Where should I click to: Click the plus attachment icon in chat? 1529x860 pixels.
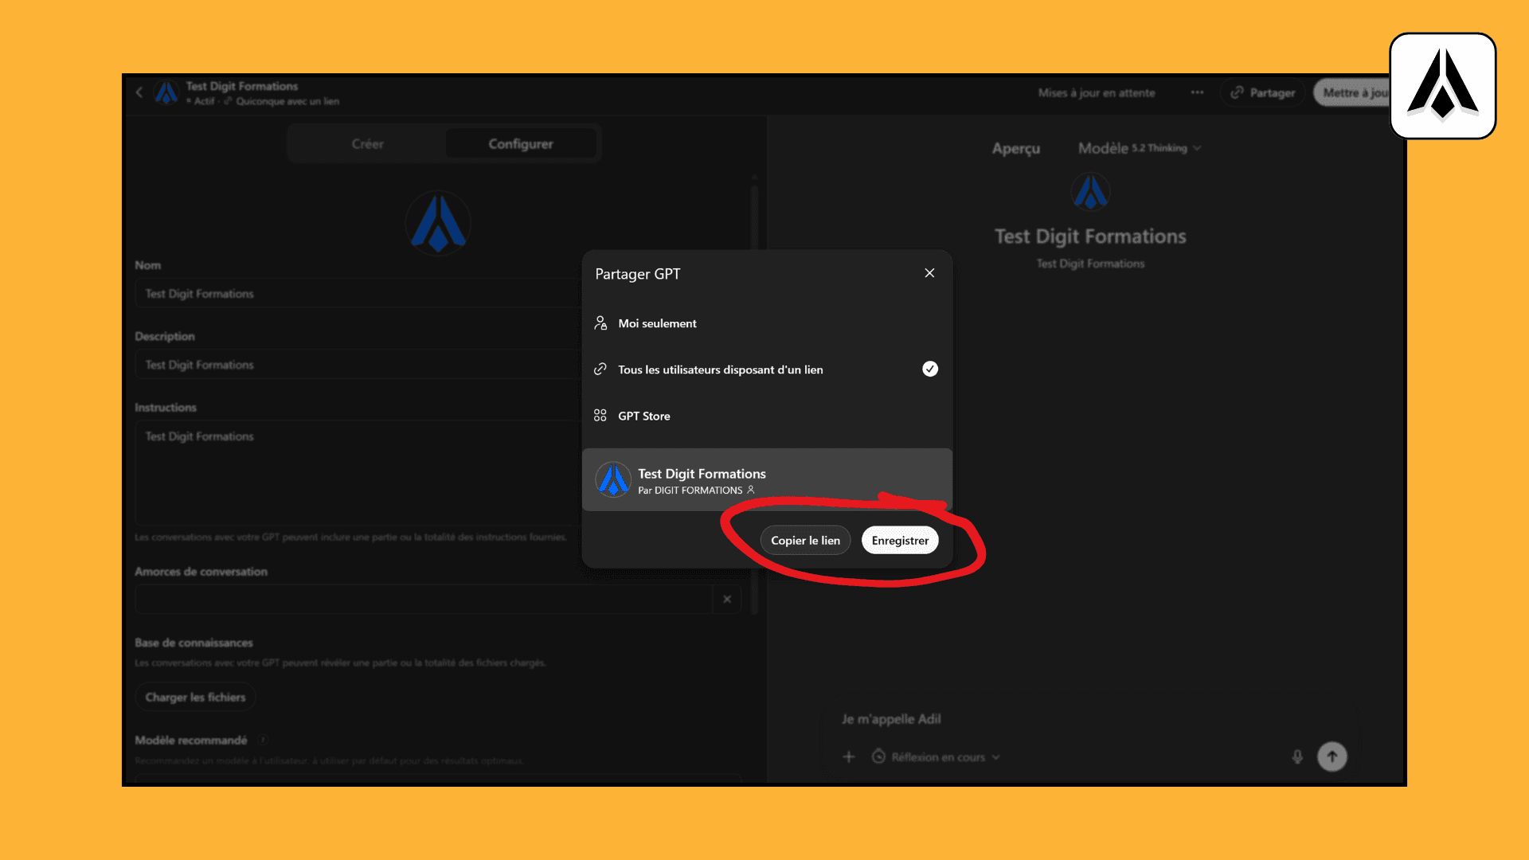849,757
